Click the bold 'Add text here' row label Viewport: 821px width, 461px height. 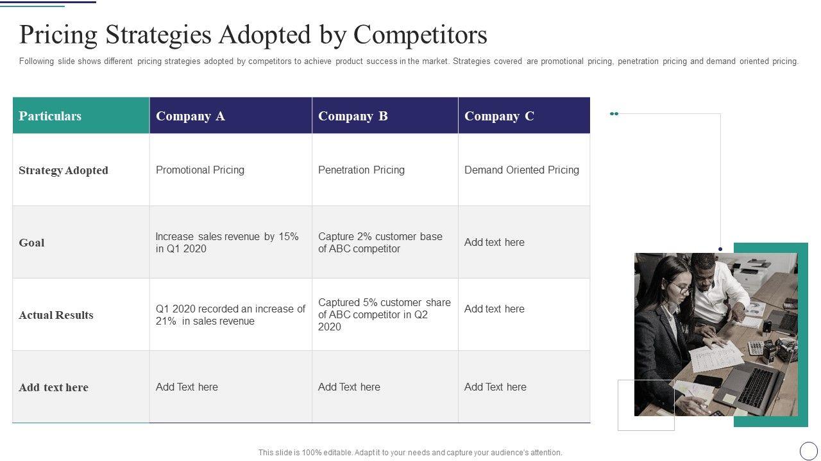tap(54, 387)
